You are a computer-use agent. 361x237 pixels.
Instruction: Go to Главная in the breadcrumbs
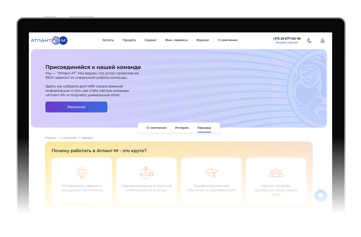pyautogui.click(x=50, y=138)
